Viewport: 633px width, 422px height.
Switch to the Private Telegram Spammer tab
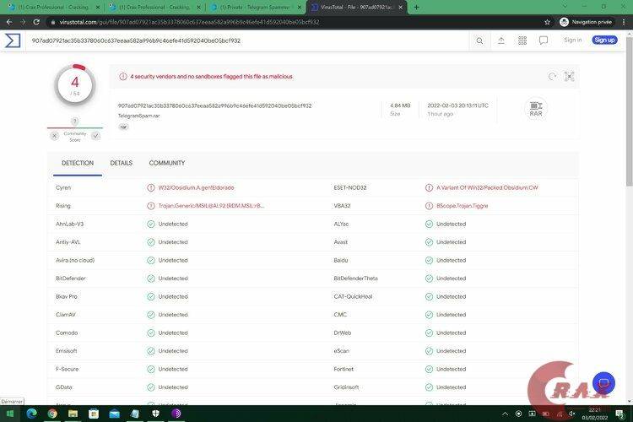[x=255, y=7]
